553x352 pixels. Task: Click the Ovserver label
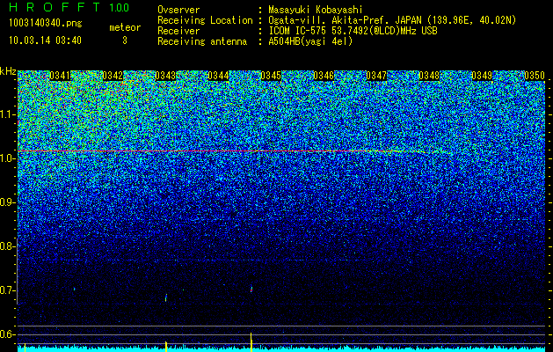pos(178,10)
